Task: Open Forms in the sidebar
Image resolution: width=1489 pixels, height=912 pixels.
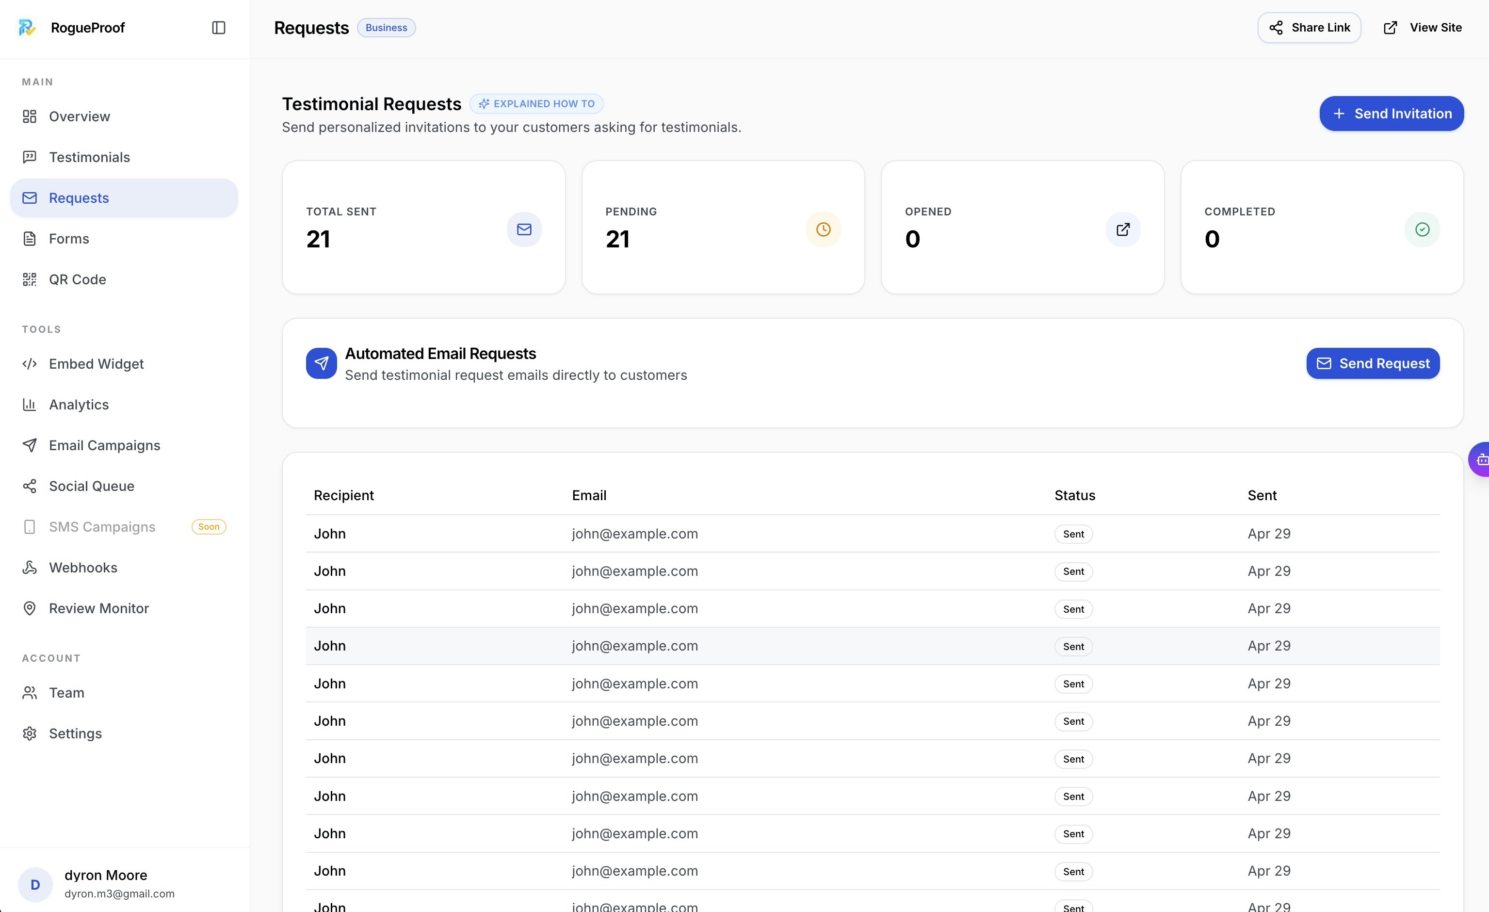Action: (124, 239)
